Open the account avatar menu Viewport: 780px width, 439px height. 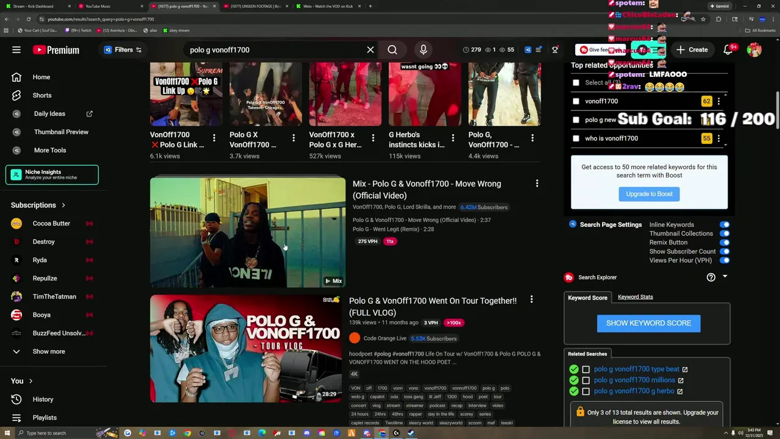point(754,50)
